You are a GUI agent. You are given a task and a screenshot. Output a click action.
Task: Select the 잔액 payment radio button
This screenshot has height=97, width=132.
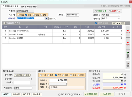coord(78,75)
